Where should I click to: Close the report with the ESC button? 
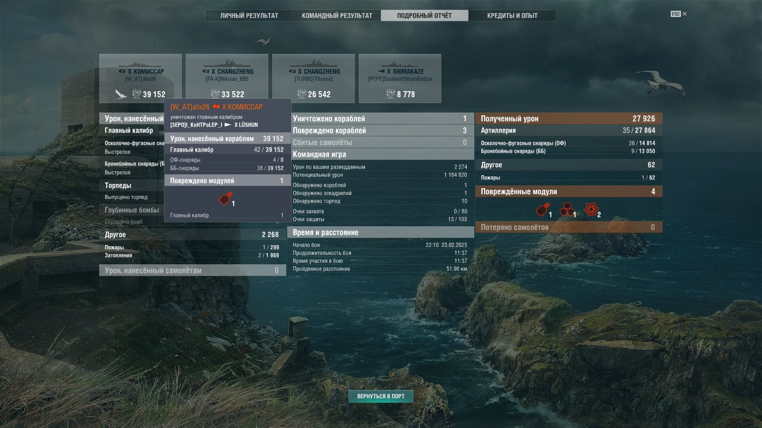coord(679,14)
